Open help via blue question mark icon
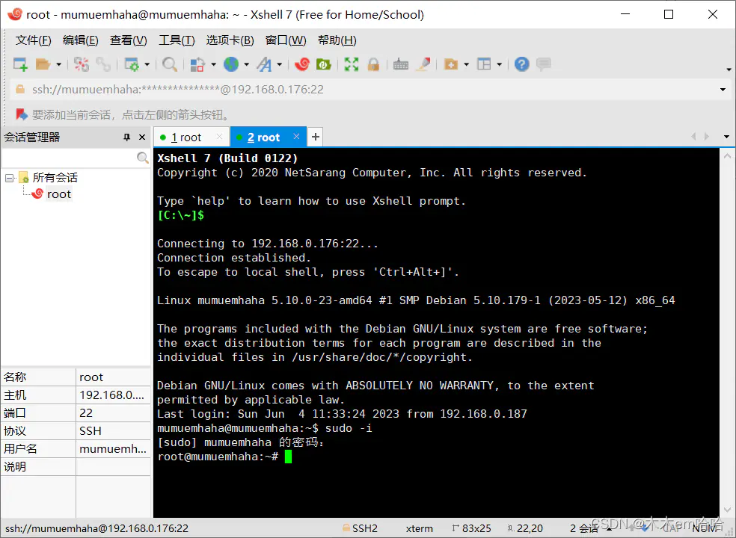736x538 pixels. click(x=521, y=64)
